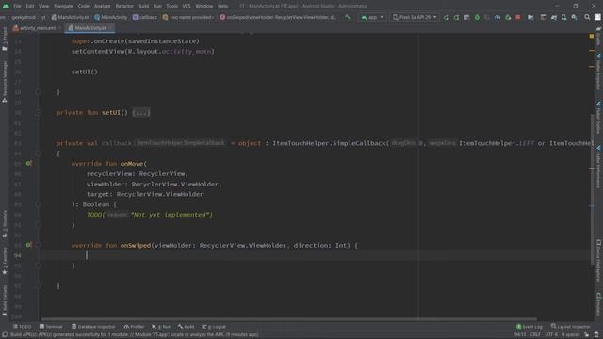The height and width of the screenshot is (339, 603).
Task: Click the MainActivity class breadcrumb
Action: [x=111, y=17]
